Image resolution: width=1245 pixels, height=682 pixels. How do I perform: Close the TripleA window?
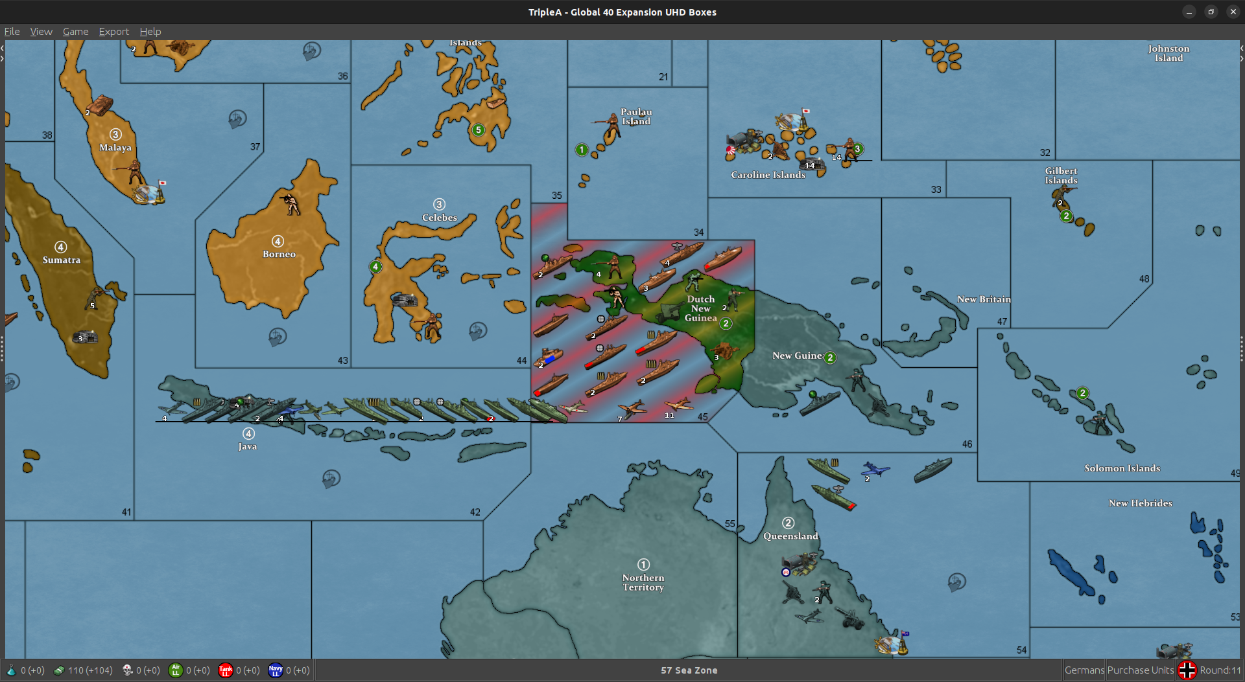click(x=1233, y=12)
